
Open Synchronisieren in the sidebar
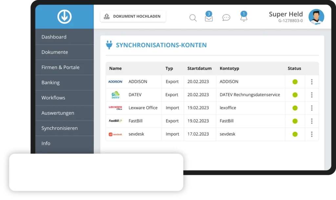pos(65,128)
